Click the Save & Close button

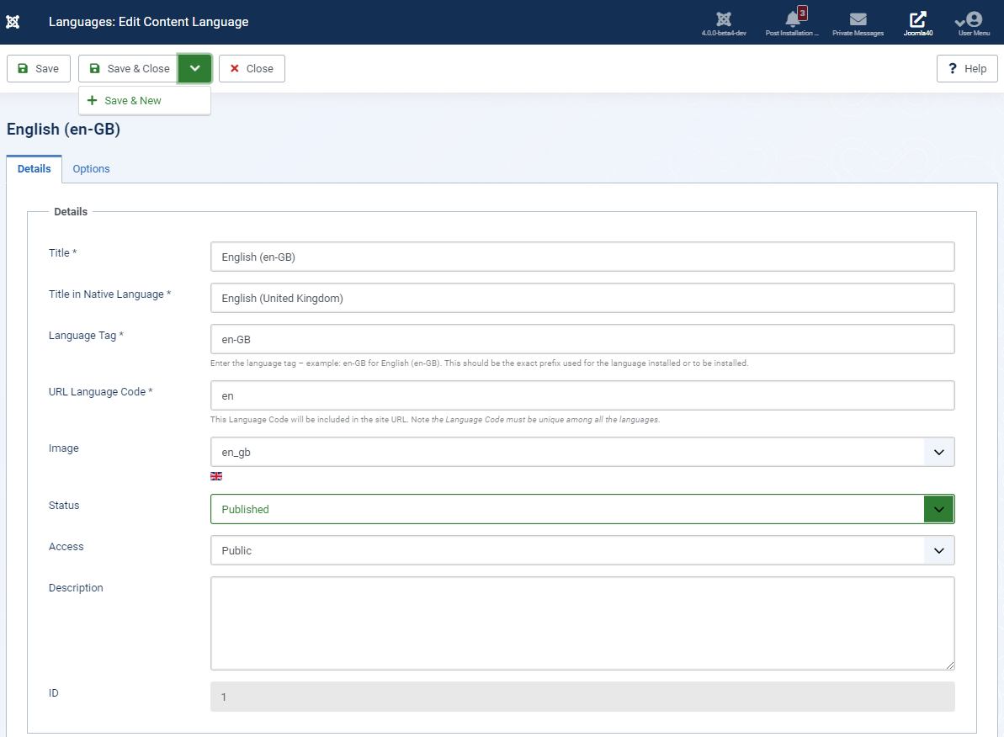point(129,69)
